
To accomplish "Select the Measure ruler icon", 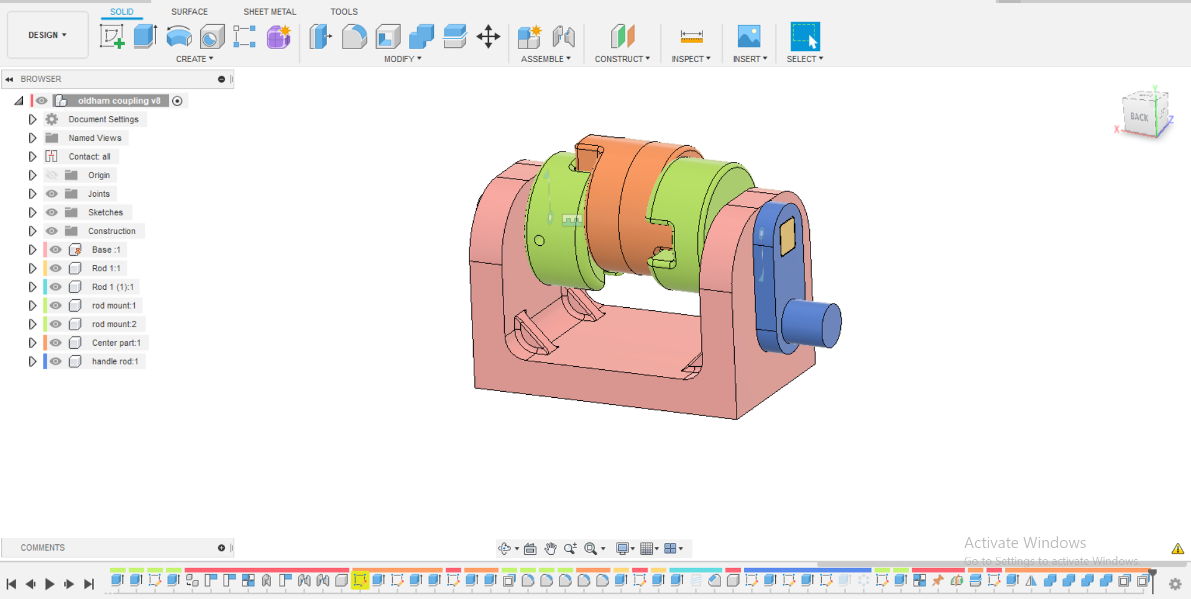I will coord(691,37).
